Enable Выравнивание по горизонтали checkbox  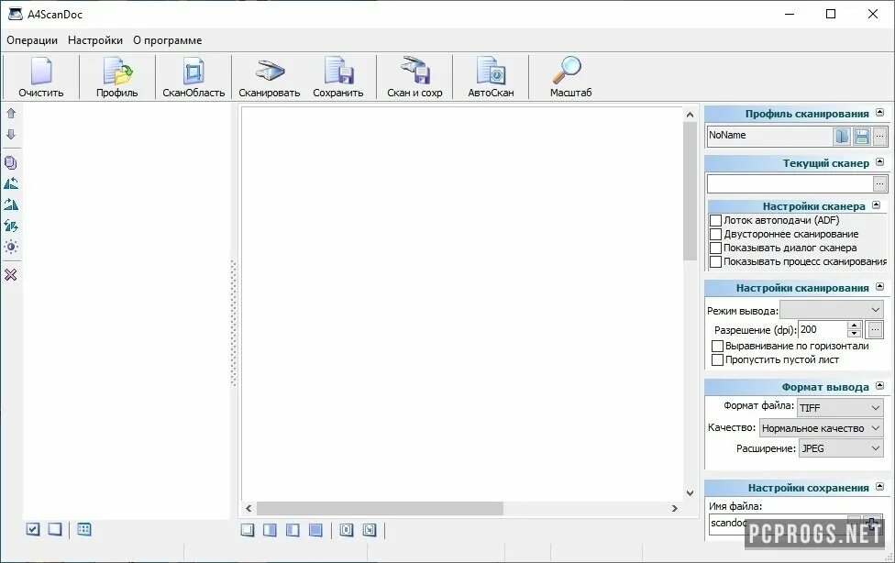tap(717, 346)
